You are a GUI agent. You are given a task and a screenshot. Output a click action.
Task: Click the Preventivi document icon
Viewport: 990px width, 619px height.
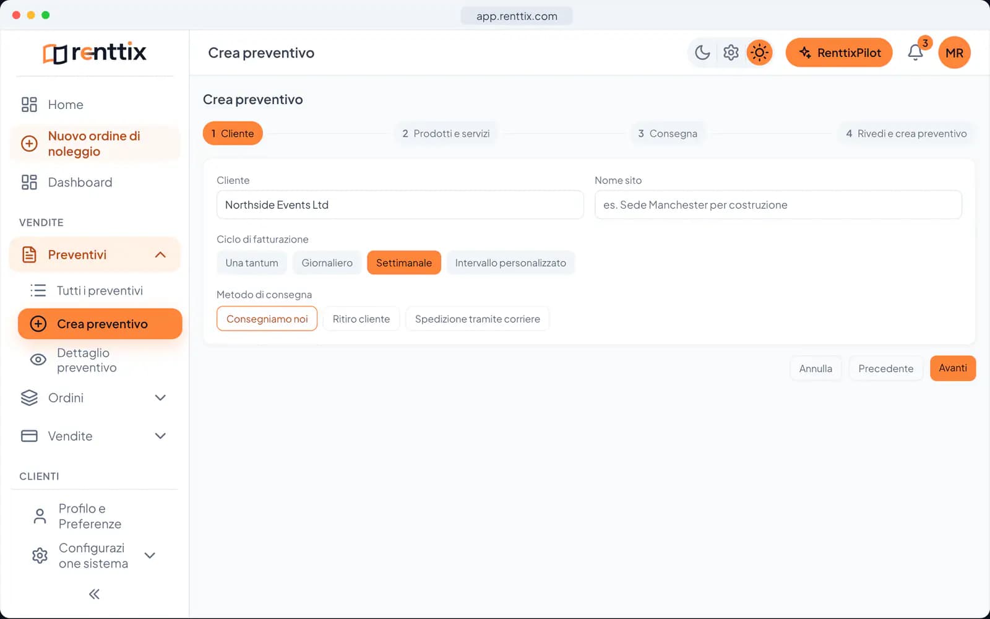(x=29, y=254)
